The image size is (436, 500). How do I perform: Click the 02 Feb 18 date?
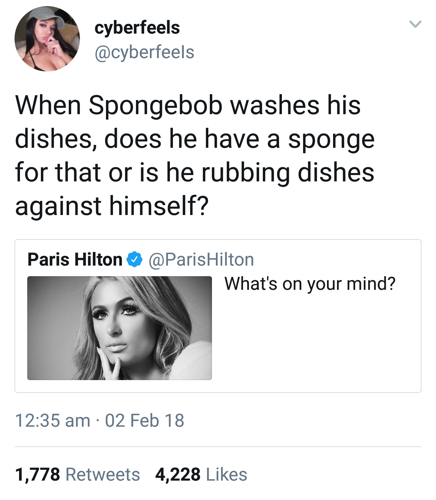(144, 420)
